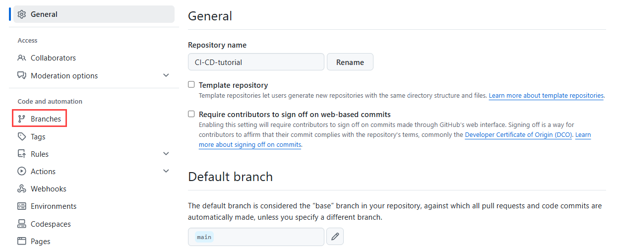The width and height of the screenshot is (617, 247).
Task: Click the General gear icon in sidebar
Action: tap(22, 14)
